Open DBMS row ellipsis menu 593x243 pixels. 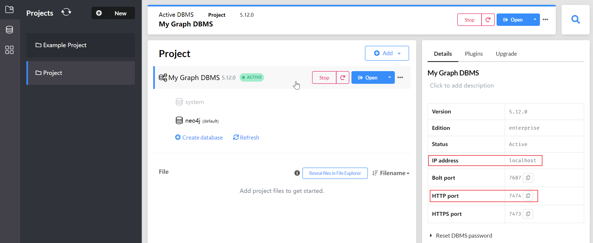(400, 77)
